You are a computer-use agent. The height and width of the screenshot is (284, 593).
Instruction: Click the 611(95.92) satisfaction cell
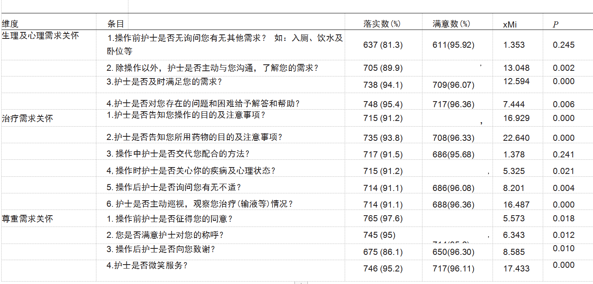coord(453,45)
